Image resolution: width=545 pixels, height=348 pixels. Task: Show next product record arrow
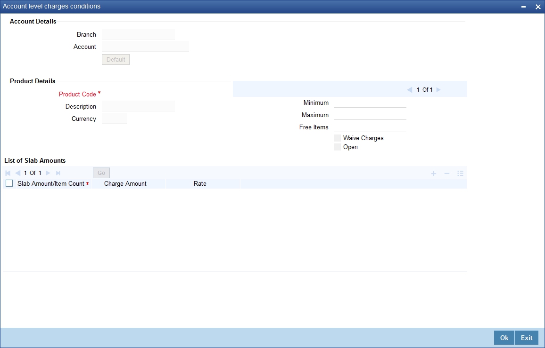pos(438,90)
